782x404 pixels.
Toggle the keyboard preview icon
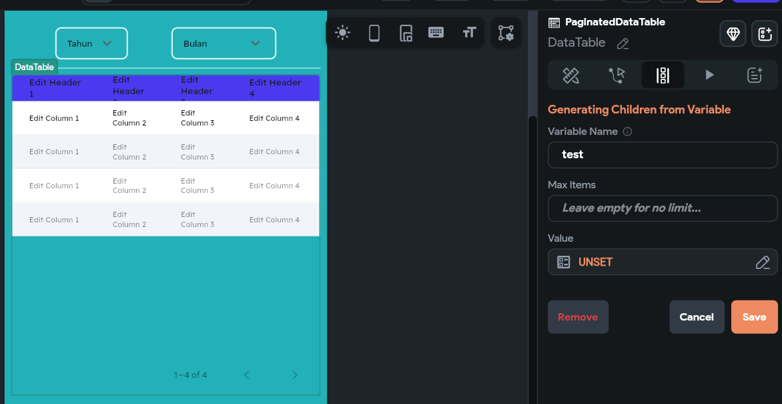click(436, 32)
